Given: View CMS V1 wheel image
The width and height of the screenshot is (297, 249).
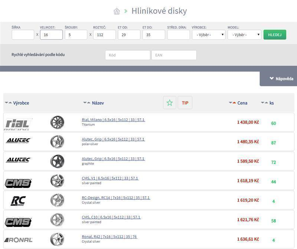Looking at the screenshot, I should coord(57,180).
